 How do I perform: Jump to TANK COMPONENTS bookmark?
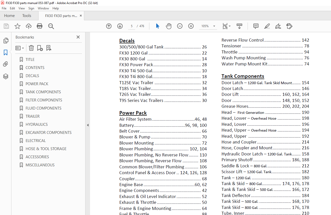coord(43,92)
